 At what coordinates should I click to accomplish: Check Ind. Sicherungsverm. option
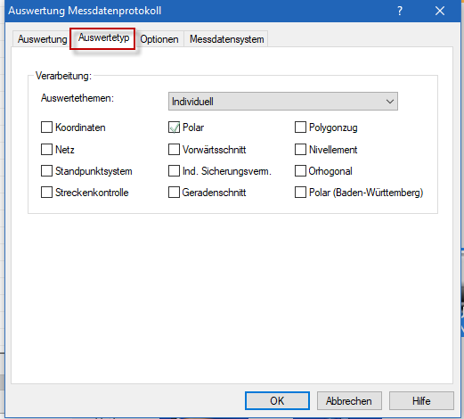click(x=174, y=171)
